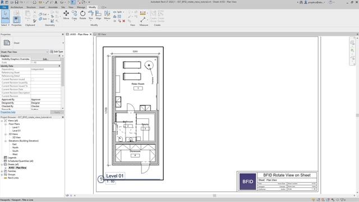Click the Designed By value field

tap(46, 103)
